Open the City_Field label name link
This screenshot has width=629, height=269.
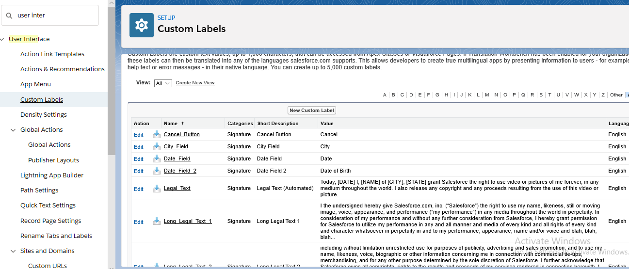pyautogui.click(x=176, y=146)
